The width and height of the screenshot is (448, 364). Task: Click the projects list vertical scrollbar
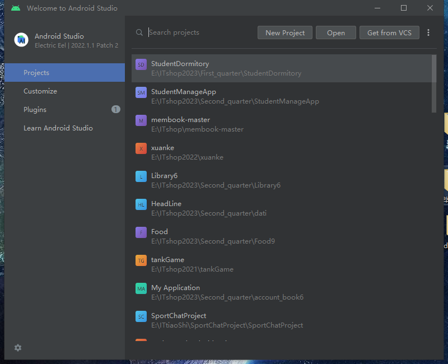coord(433,83)
